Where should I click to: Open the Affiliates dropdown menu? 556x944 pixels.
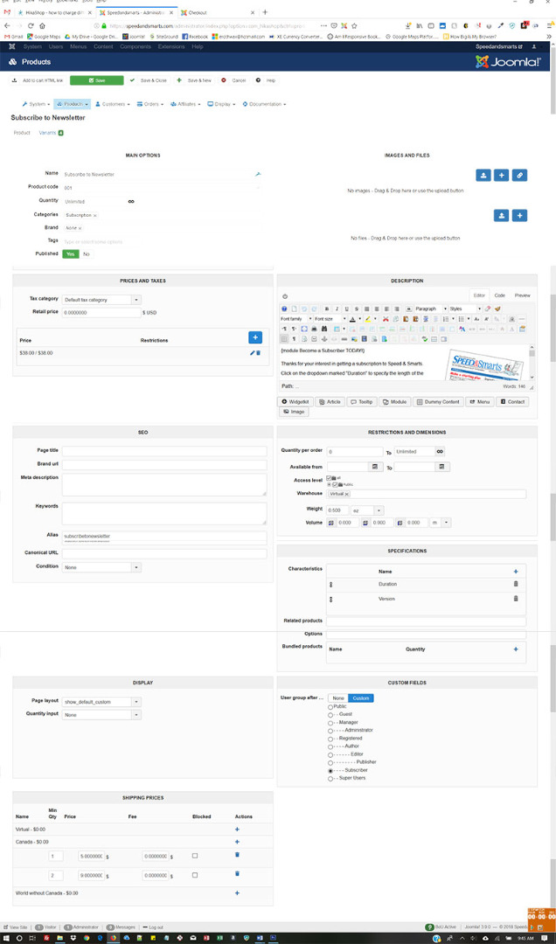[x=185, y=104]
